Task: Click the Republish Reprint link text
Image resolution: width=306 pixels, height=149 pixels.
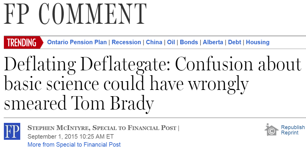Action: click(x=293, y=130)
